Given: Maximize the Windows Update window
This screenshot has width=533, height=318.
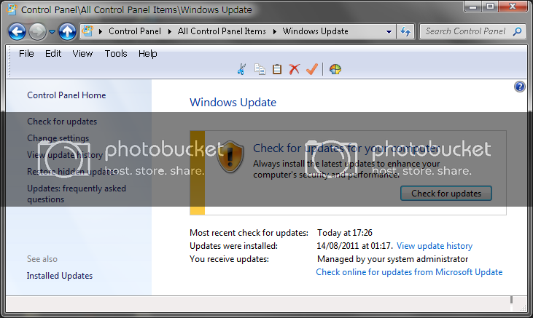Looking at the screenshot, I should click(490, 7).
